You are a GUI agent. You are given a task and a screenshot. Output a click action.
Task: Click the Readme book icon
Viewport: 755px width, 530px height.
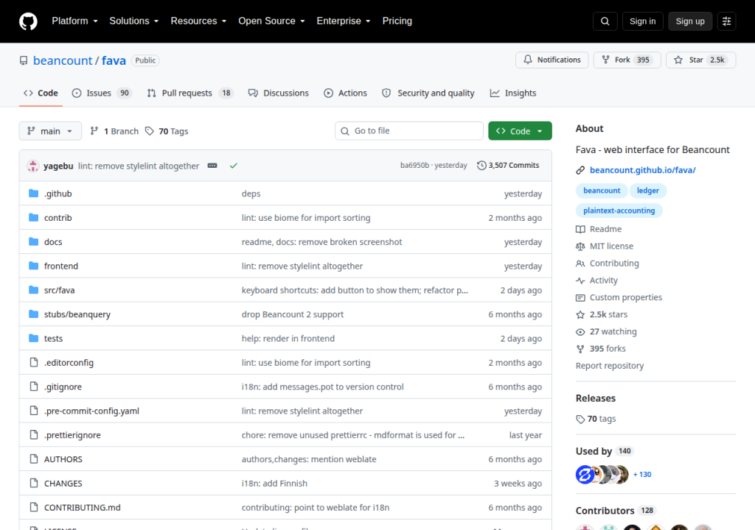tap(580, 230)
